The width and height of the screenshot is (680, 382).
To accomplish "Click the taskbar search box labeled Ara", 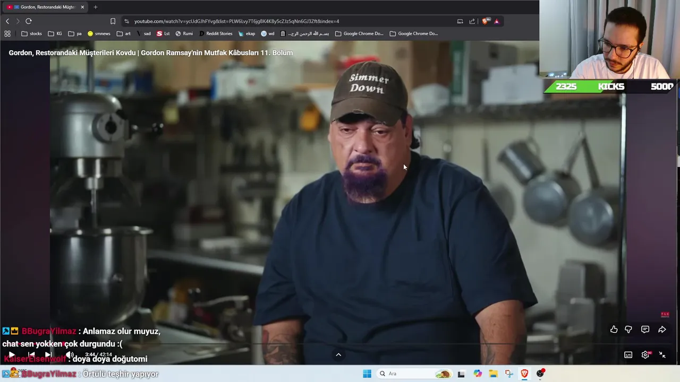I will (x=414, y=374).
